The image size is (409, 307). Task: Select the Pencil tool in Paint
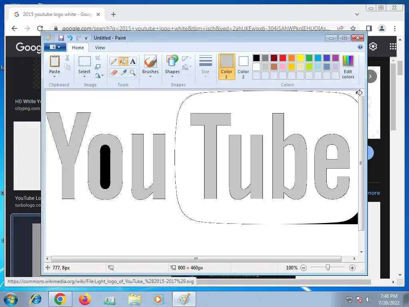point(113,61)
